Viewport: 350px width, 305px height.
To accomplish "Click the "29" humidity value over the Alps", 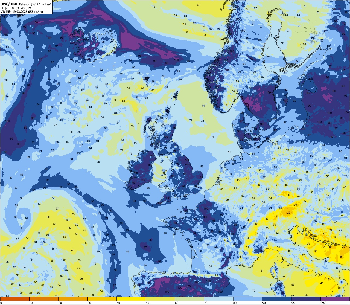I will pyautogui.click(x=295, y=205).
